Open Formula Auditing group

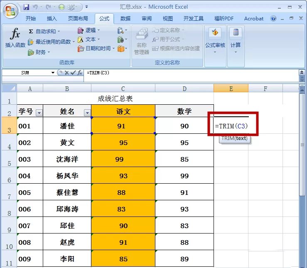215,41
